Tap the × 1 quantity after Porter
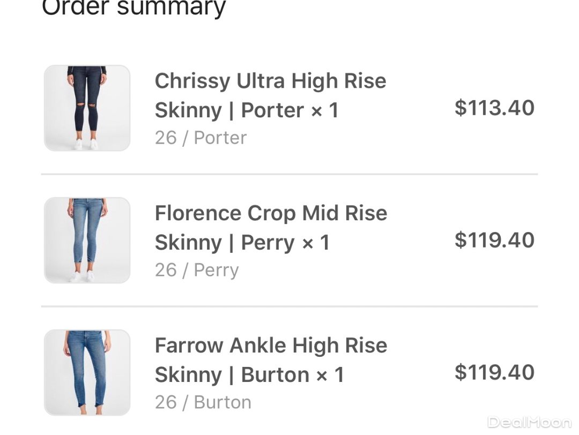 click(x=325, y=110)
